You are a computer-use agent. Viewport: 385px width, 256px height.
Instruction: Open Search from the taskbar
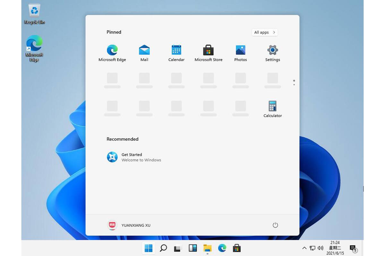163,248
